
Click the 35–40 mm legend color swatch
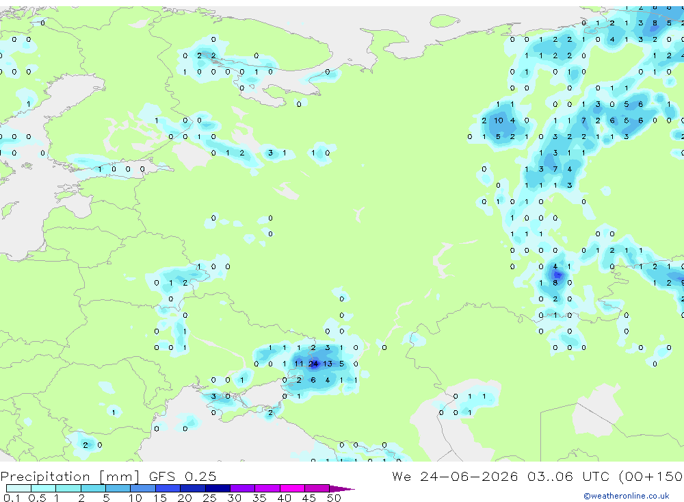[267, 488]
